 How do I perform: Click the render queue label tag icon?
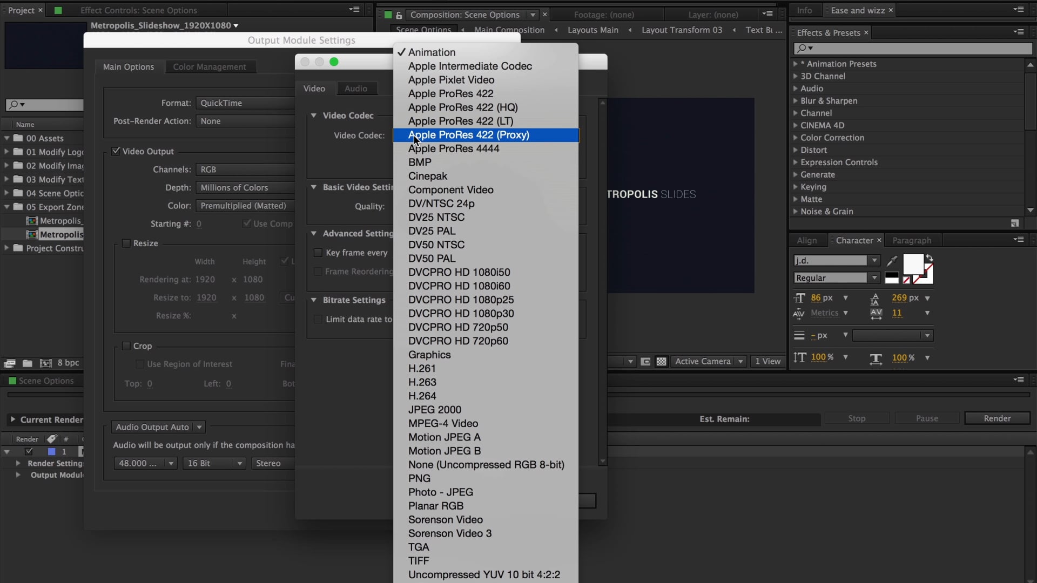point(51,439)
